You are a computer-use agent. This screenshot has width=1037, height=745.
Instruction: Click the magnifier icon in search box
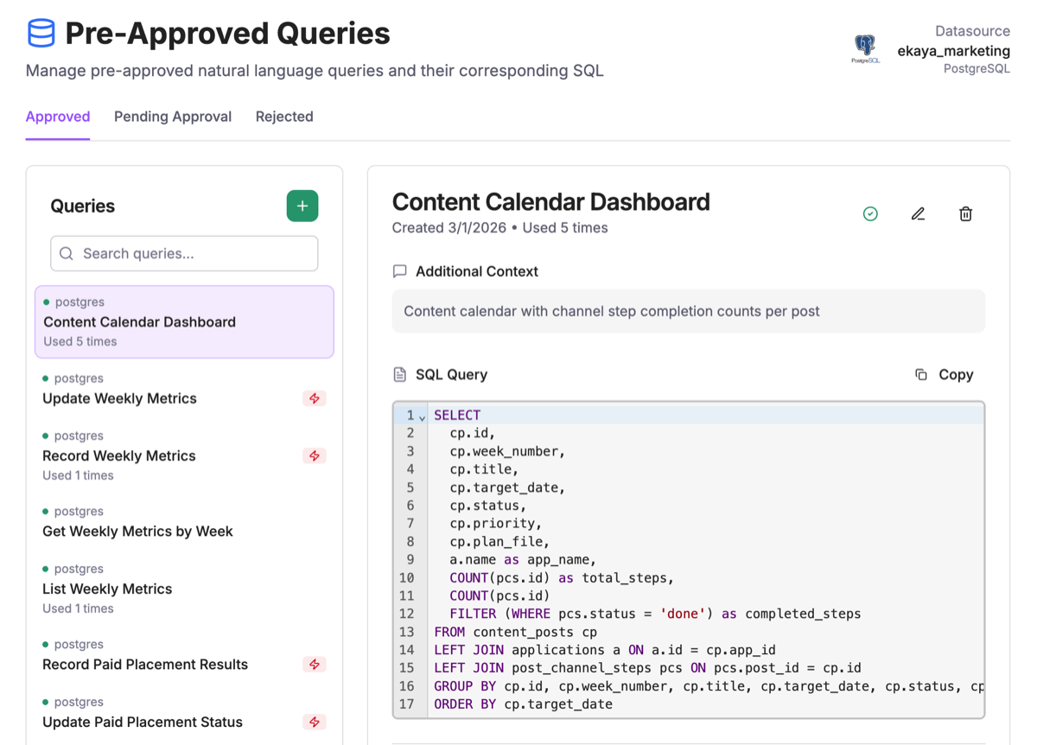pos(67,253)
